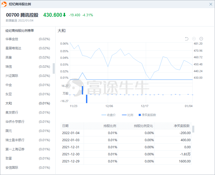
Task: Sort by 持股比例变化 column header
Action: coord(143,126)
